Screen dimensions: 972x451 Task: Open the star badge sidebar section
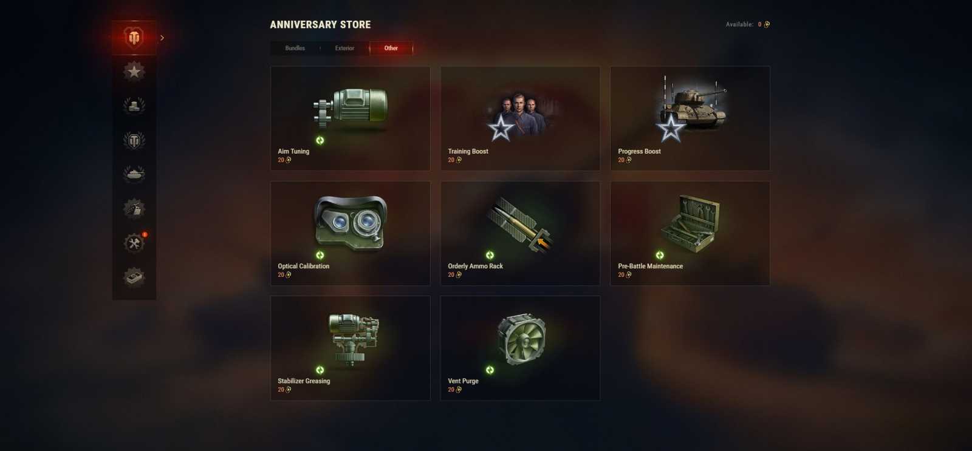point(134,72)
